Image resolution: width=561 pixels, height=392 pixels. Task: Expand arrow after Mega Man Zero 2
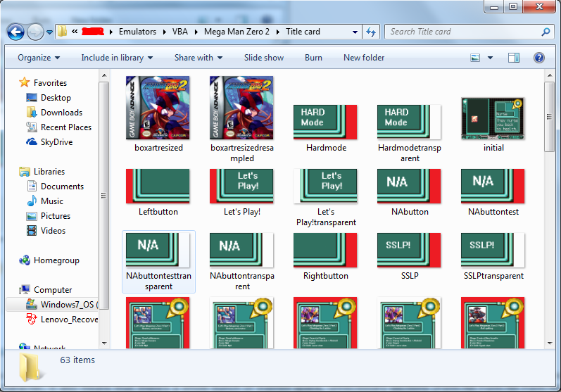tap(277, 32)
